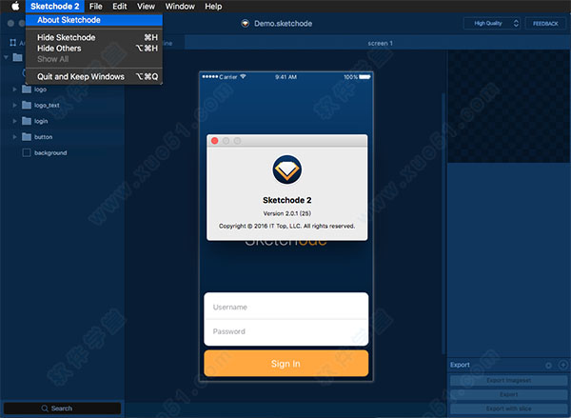Expand the button folder disclosure triangle
The image size is (571, 418).
coord(14,137)
